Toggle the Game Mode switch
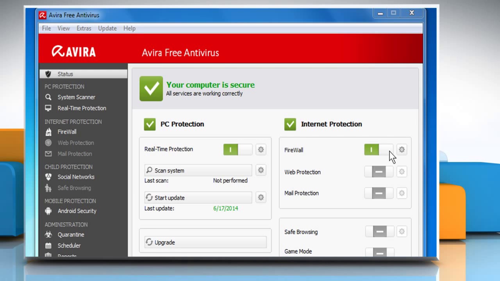 [x=380, y=252]
